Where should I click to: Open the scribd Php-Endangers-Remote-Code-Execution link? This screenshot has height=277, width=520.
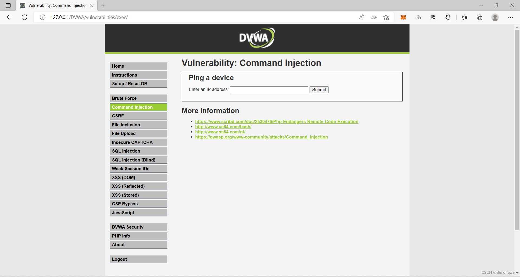coord(277,121)
